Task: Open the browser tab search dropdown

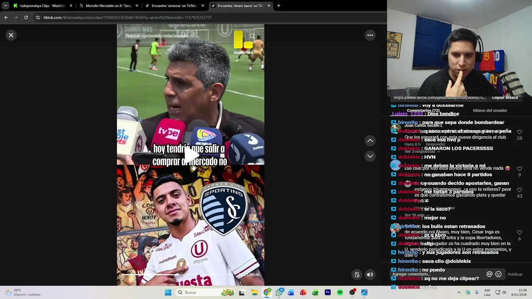Action: [5, 6]
